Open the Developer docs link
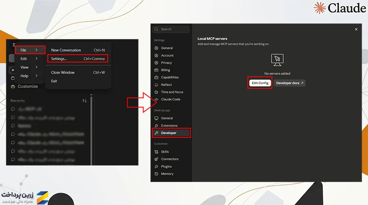The width and height of the screenshot is (368, 205). [x=290, y=83]
